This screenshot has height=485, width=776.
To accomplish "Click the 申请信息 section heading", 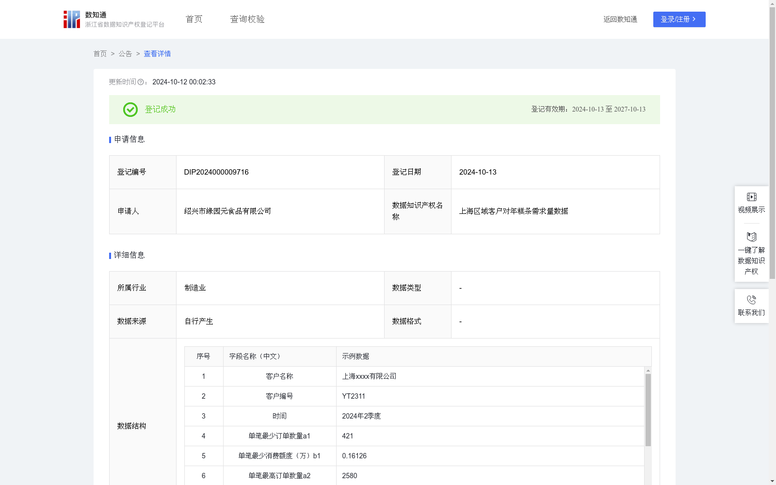I will [129, 140].
